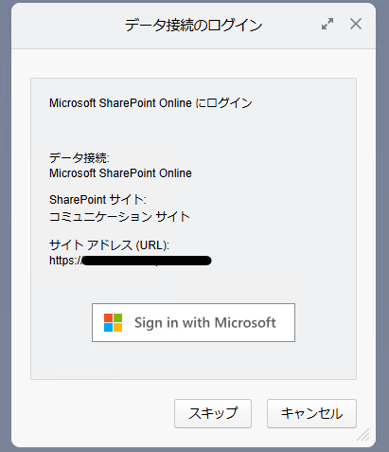
Task: Select the SharePoint サイト: label
Action: [x=97, y=200]
